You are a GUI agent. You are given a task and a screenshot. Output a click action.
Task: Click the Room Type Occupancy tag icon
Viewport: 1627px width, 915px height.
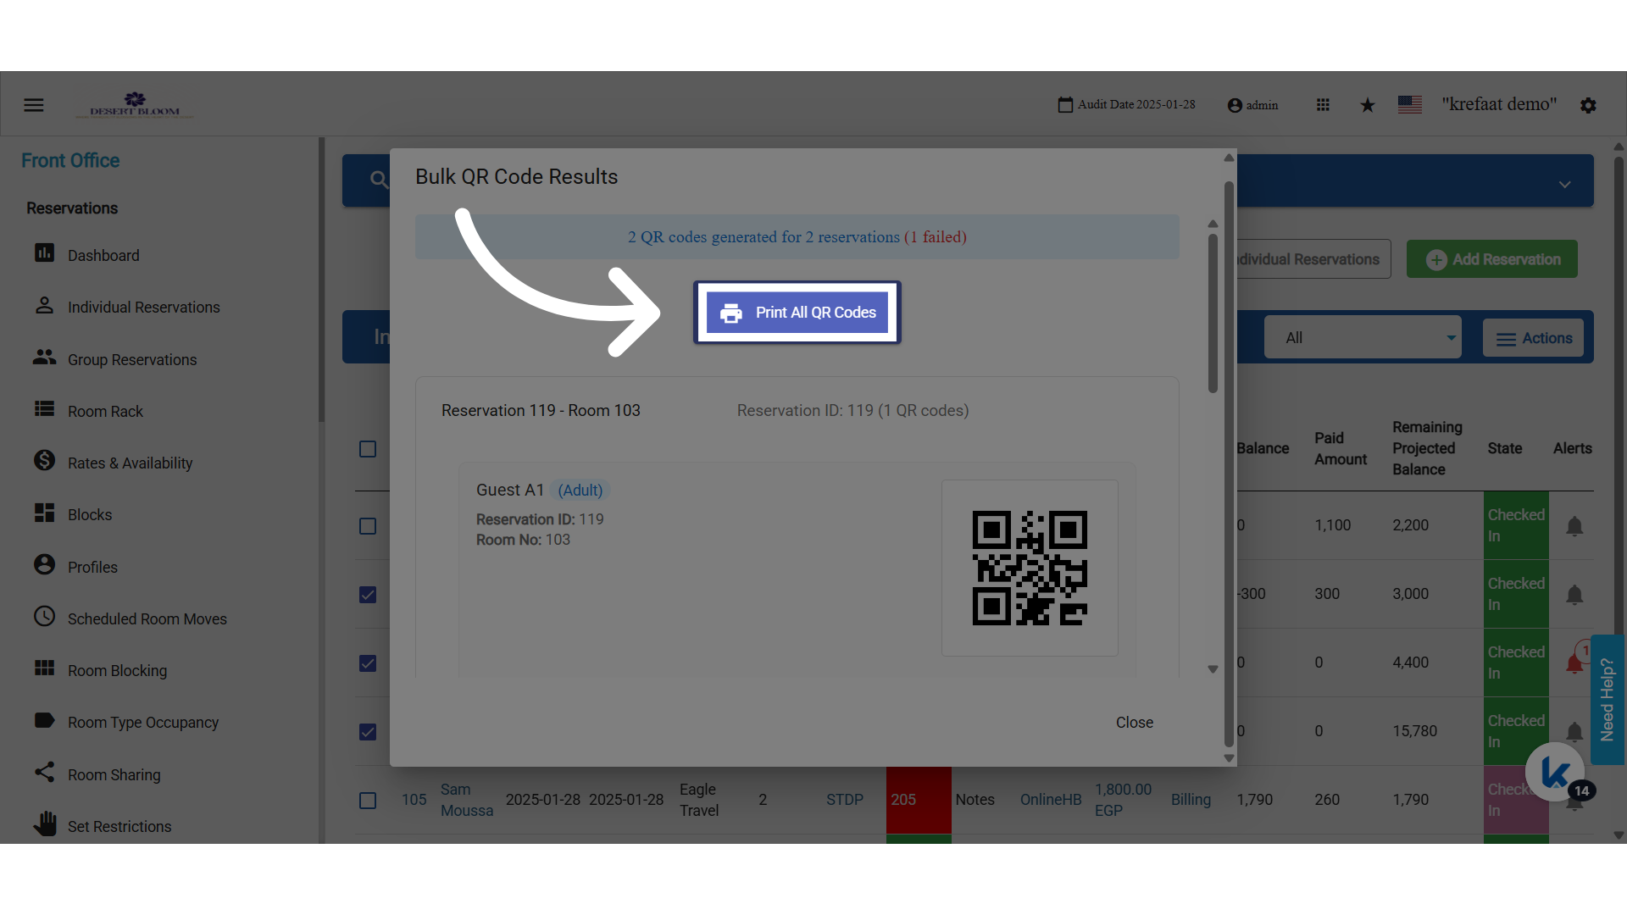(x=44, y=720)
